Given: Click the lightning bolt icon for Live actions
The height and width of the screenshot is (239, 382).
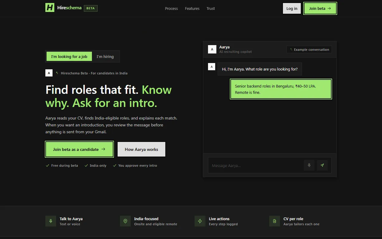Looking at the screenshot, I should [200, 221].
